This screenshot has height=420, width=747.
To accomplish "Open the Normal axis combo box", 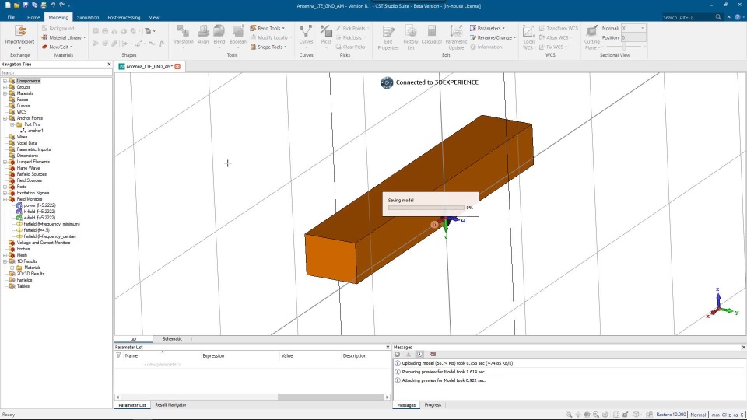I will point(633,29).
